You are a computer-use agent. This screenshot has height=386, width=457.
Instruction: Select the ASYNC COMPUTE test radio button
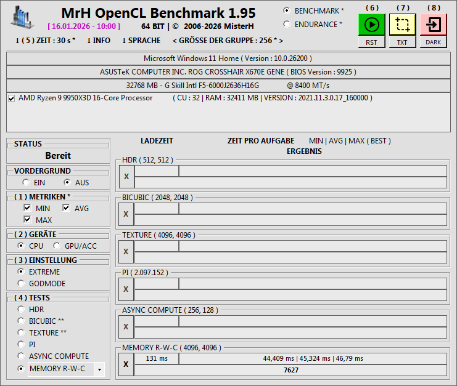pos(21,356)
